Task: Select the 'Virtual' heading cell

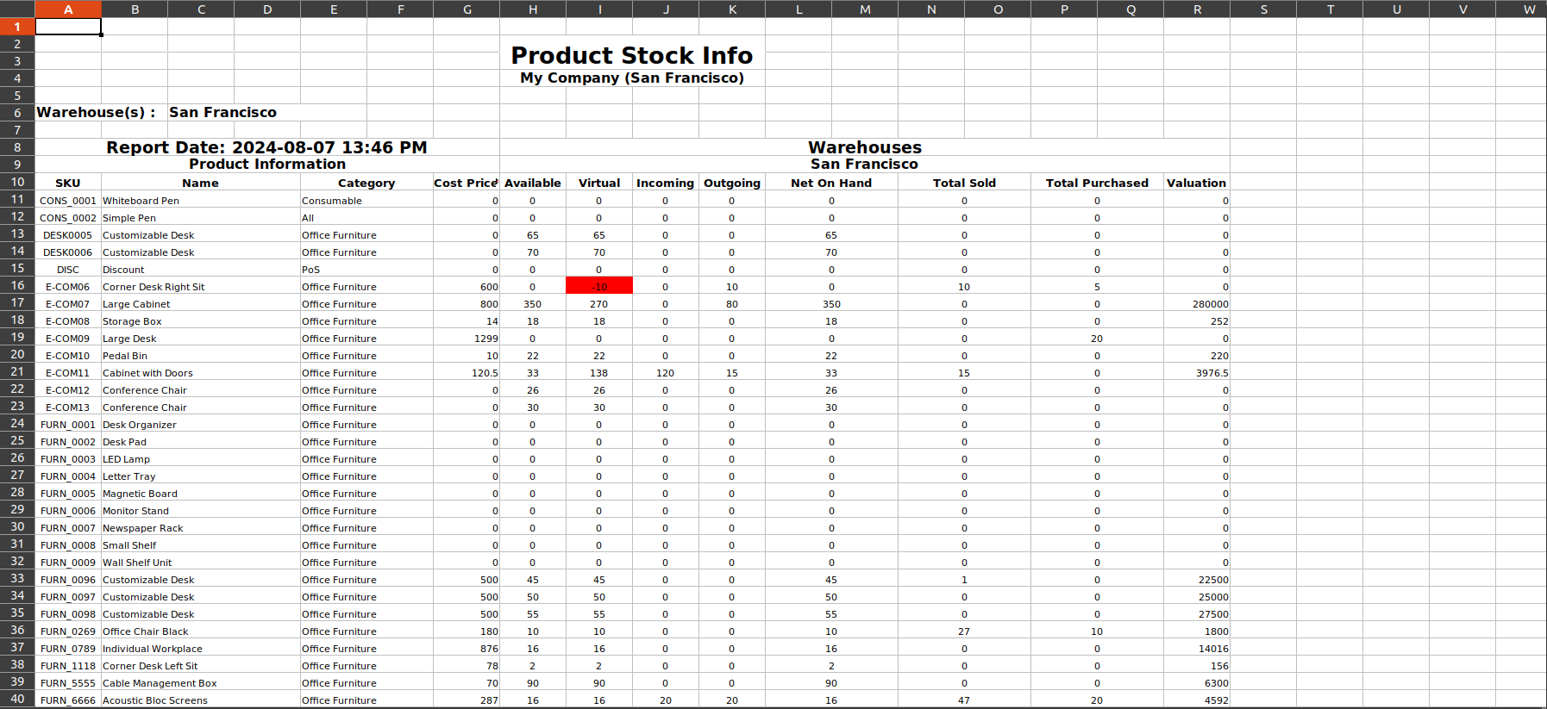Action: (x=599, y=183)
